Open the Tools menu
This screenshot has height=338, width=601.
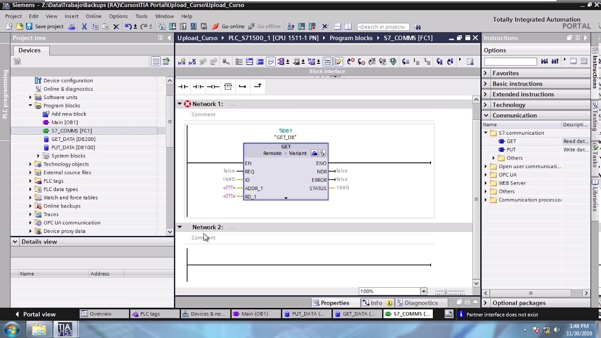click(141, 16)
